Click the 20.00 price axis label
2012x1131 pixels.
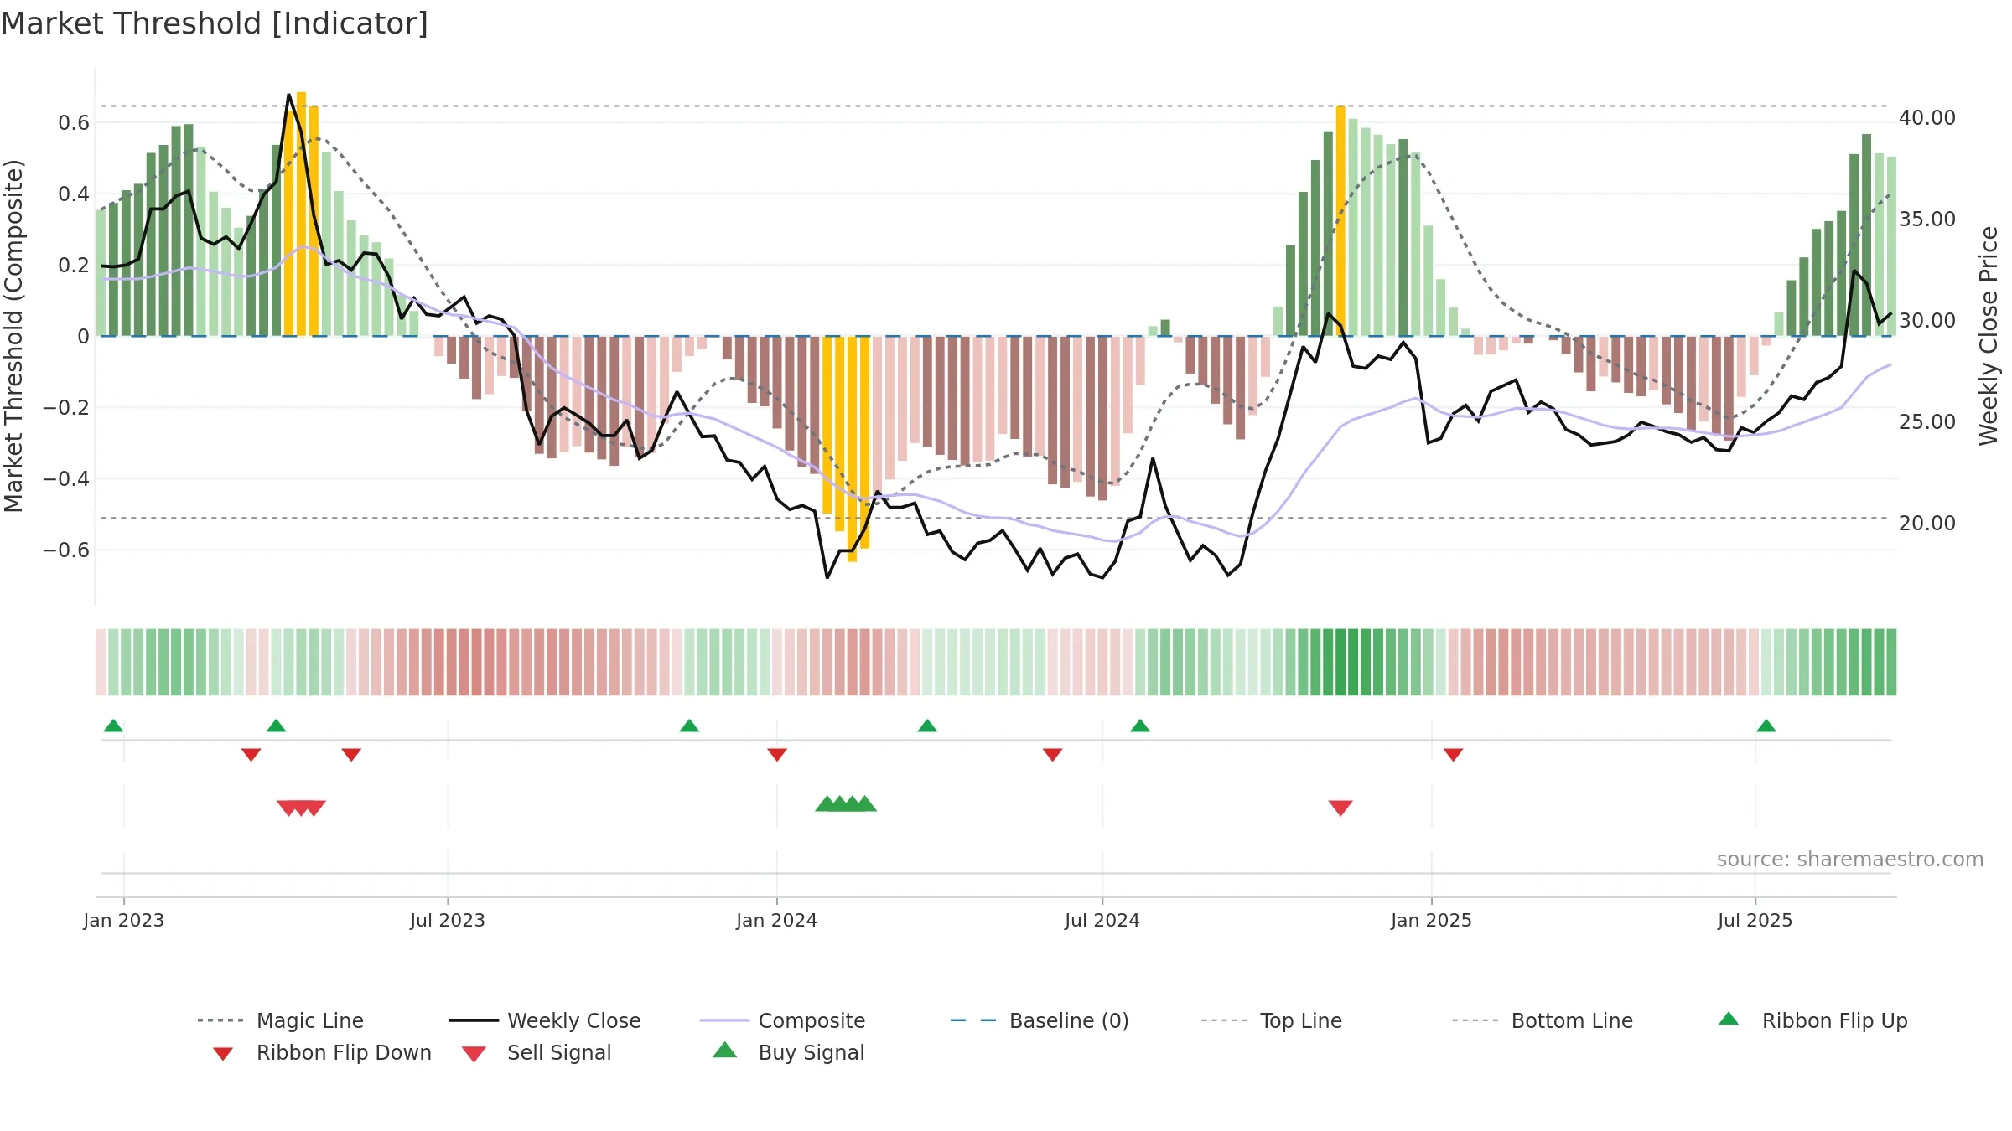[x=1927, y=524]
